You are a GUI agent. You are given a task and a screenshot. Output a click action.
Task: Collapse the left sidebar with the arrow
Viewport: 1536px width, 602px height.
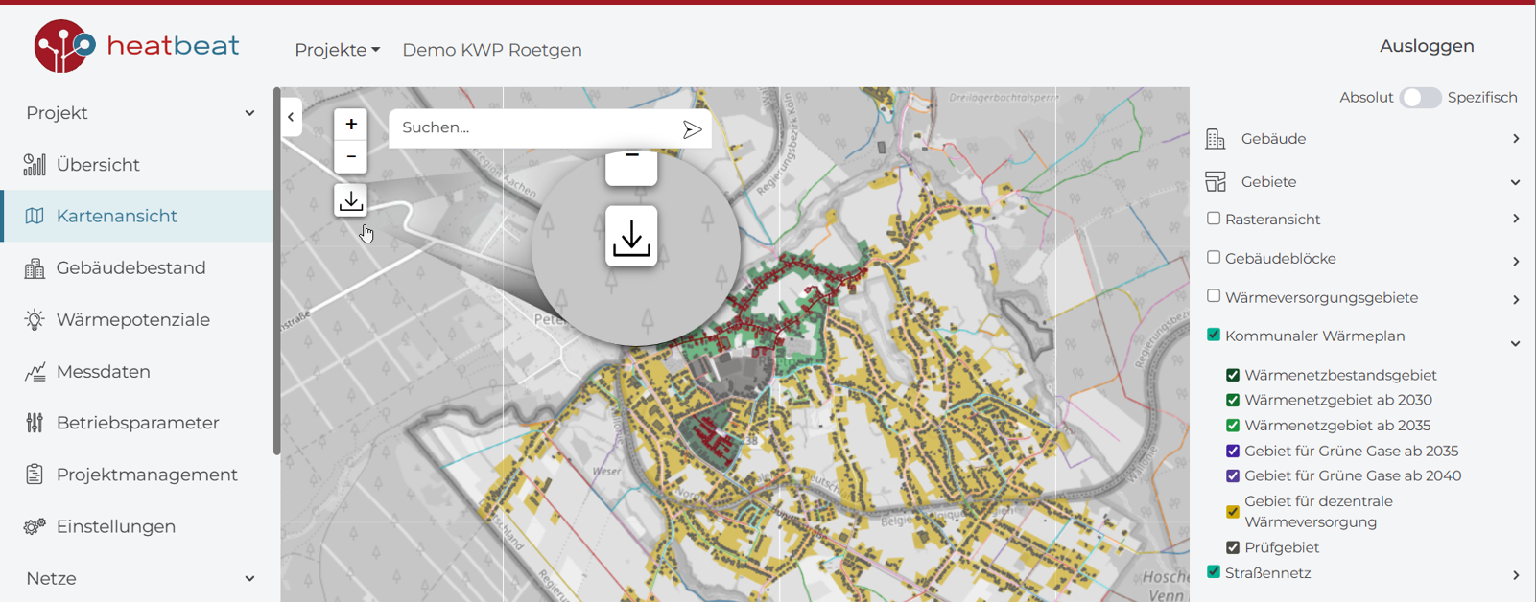point(291,117)
